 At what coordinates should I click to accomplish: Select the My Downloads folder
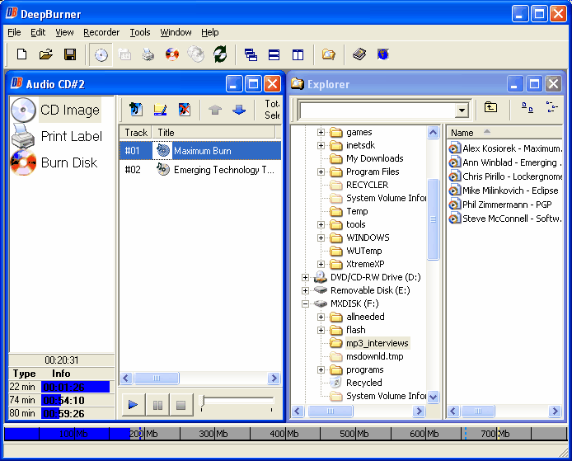pos(375,158)
